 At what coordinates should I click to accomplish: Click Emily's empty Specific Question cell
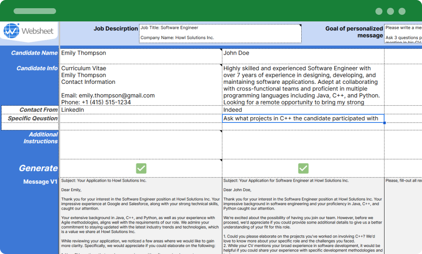click(141, 118)
